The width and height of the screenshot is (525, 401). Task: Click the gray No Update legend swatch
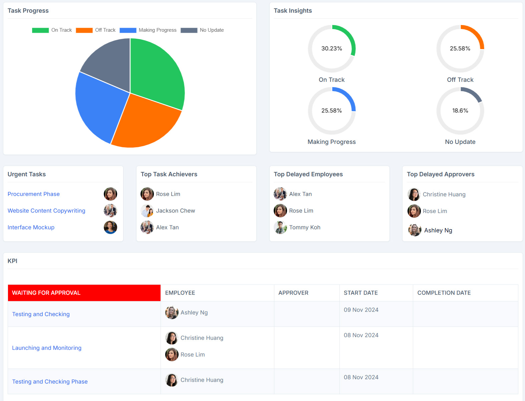click(189, 30)
